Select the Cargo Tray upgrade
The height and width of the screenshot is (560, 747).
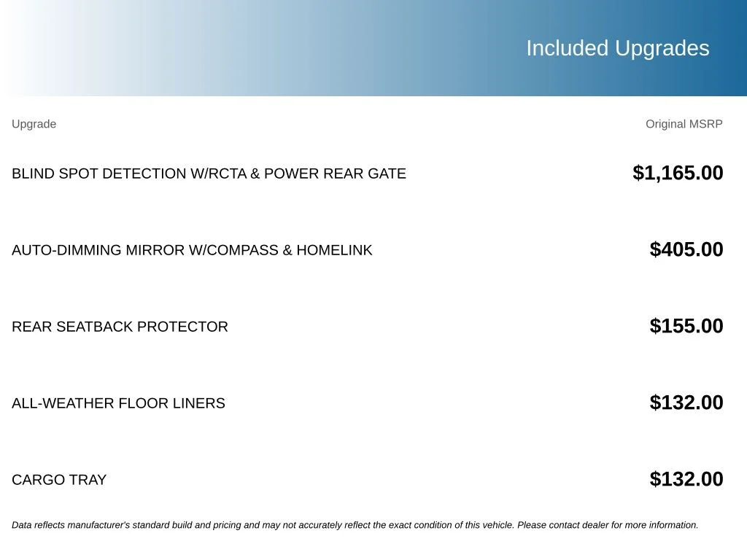(59, 480)
